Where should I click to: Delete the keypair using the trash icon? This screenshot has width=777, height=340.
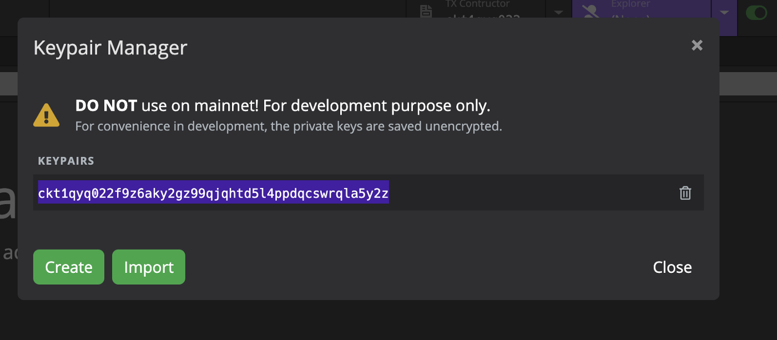coord(685,193)
